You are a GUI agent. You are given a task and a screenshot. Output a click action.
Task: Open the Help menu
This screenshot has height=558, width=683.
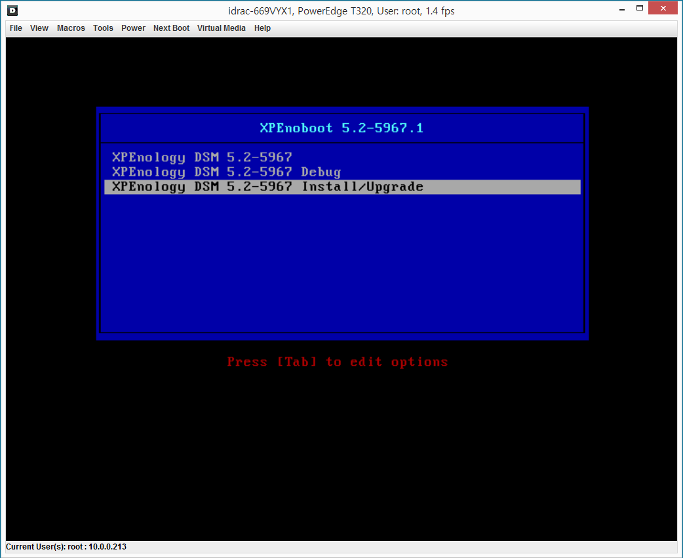262,28
